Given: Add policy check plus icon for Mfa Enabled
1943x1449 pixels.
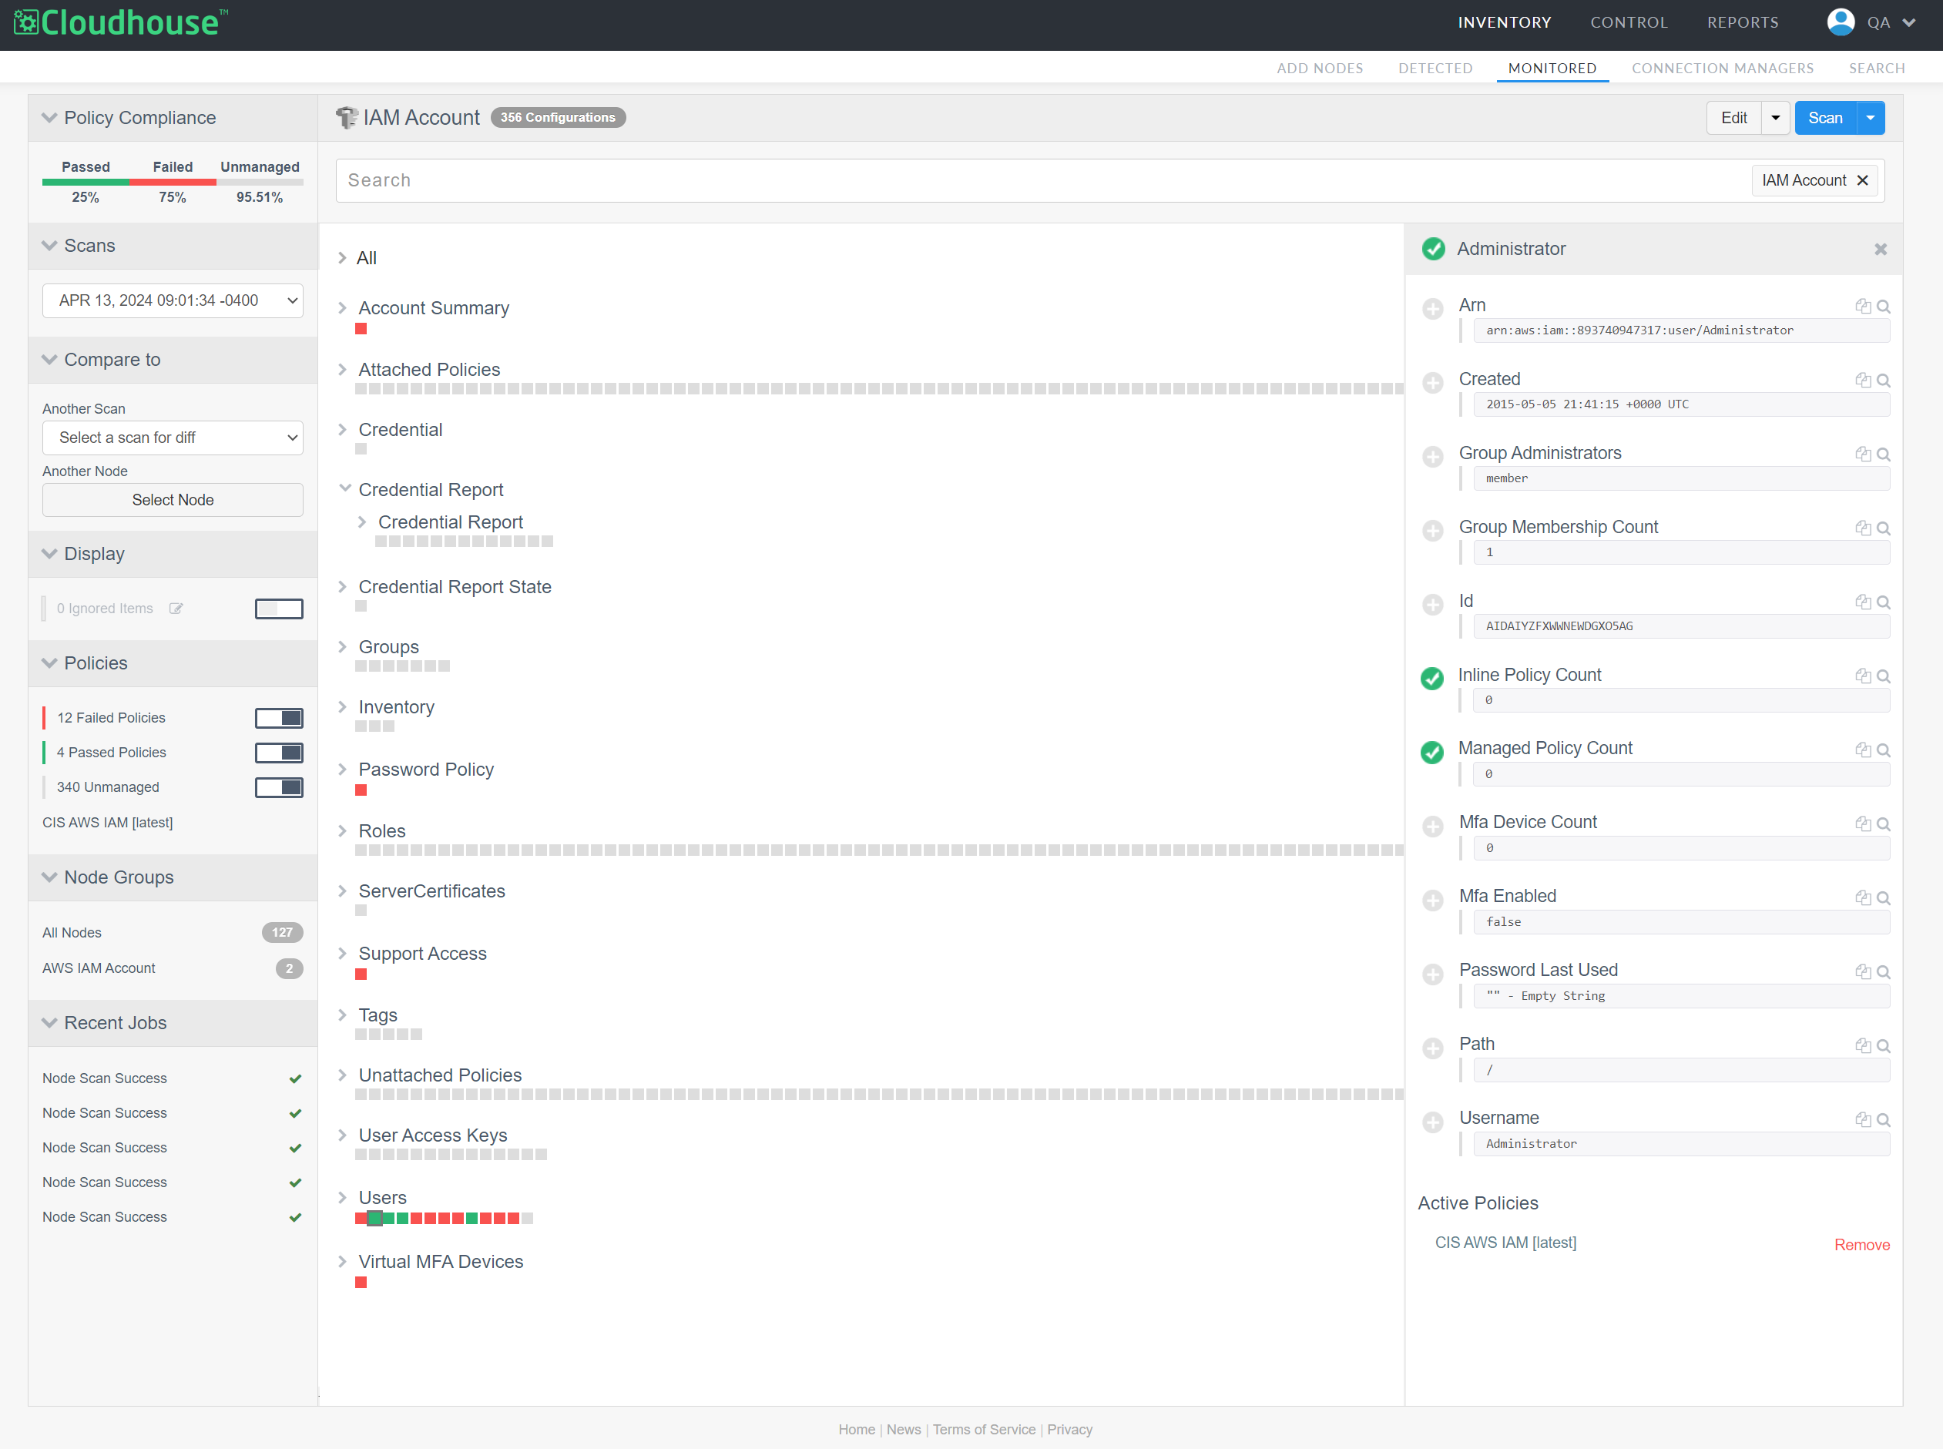Looking at the screenshot, I should 1432,900.
